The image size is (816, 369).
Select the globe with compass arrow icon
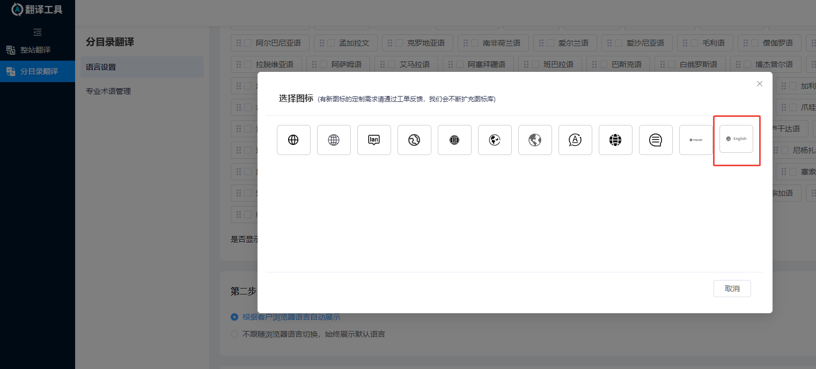[x=414, y=139]
